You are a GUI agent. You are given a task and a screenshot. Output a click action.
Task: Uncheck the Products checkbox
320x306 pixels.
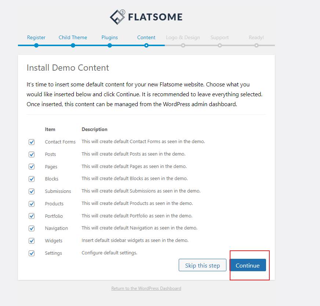click(x=32, y=204)
